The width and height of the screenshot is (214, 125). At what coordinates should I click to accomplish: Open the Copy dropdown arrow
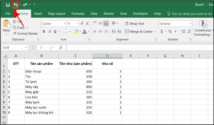(x=27, y=28)
